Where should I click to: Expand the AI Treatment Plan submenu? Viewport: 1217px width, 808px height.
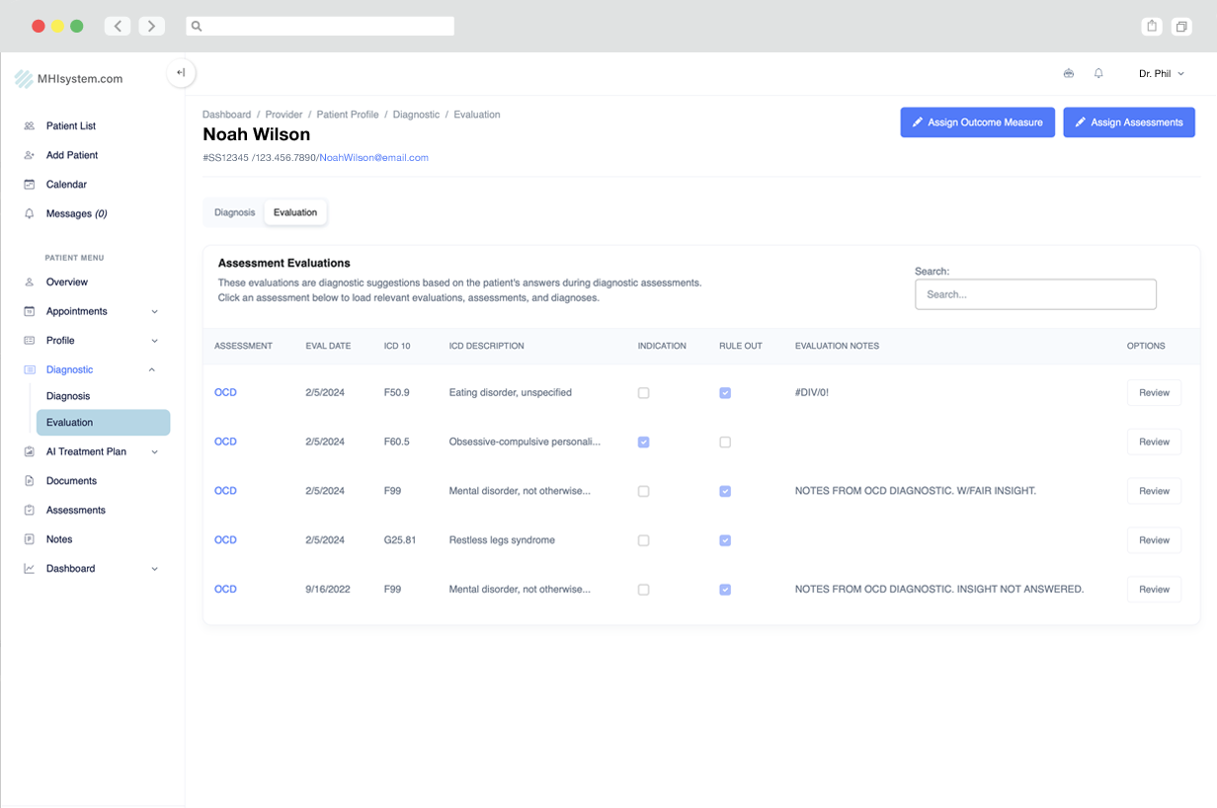pyautogui.click(x=154, y=452)
